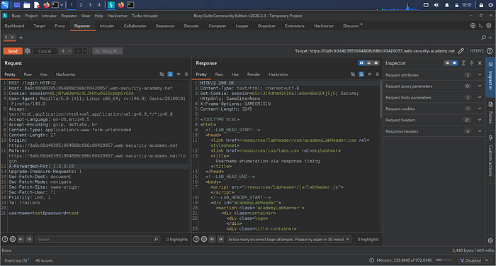Open Burp globe browser icon top right

473,26
